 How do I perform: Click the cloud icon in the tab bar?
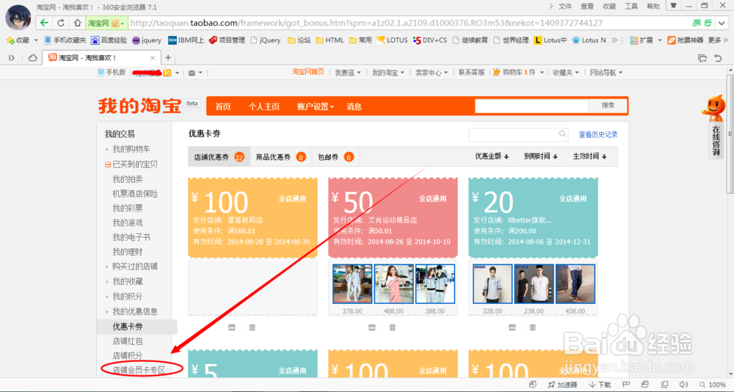(32, 58)
